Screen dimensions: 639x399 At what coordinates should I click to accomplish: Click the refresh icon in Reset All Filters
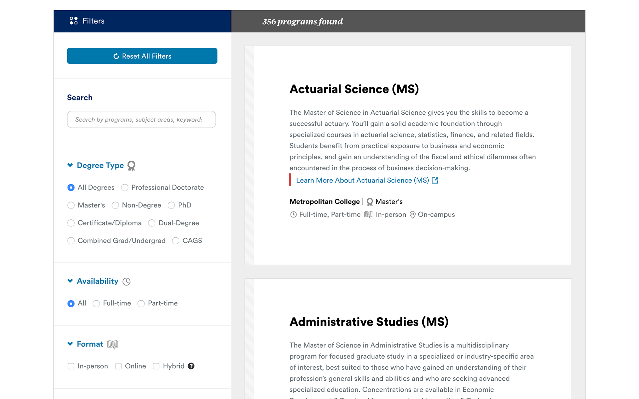pyautogui.click(x=116, y=56)
